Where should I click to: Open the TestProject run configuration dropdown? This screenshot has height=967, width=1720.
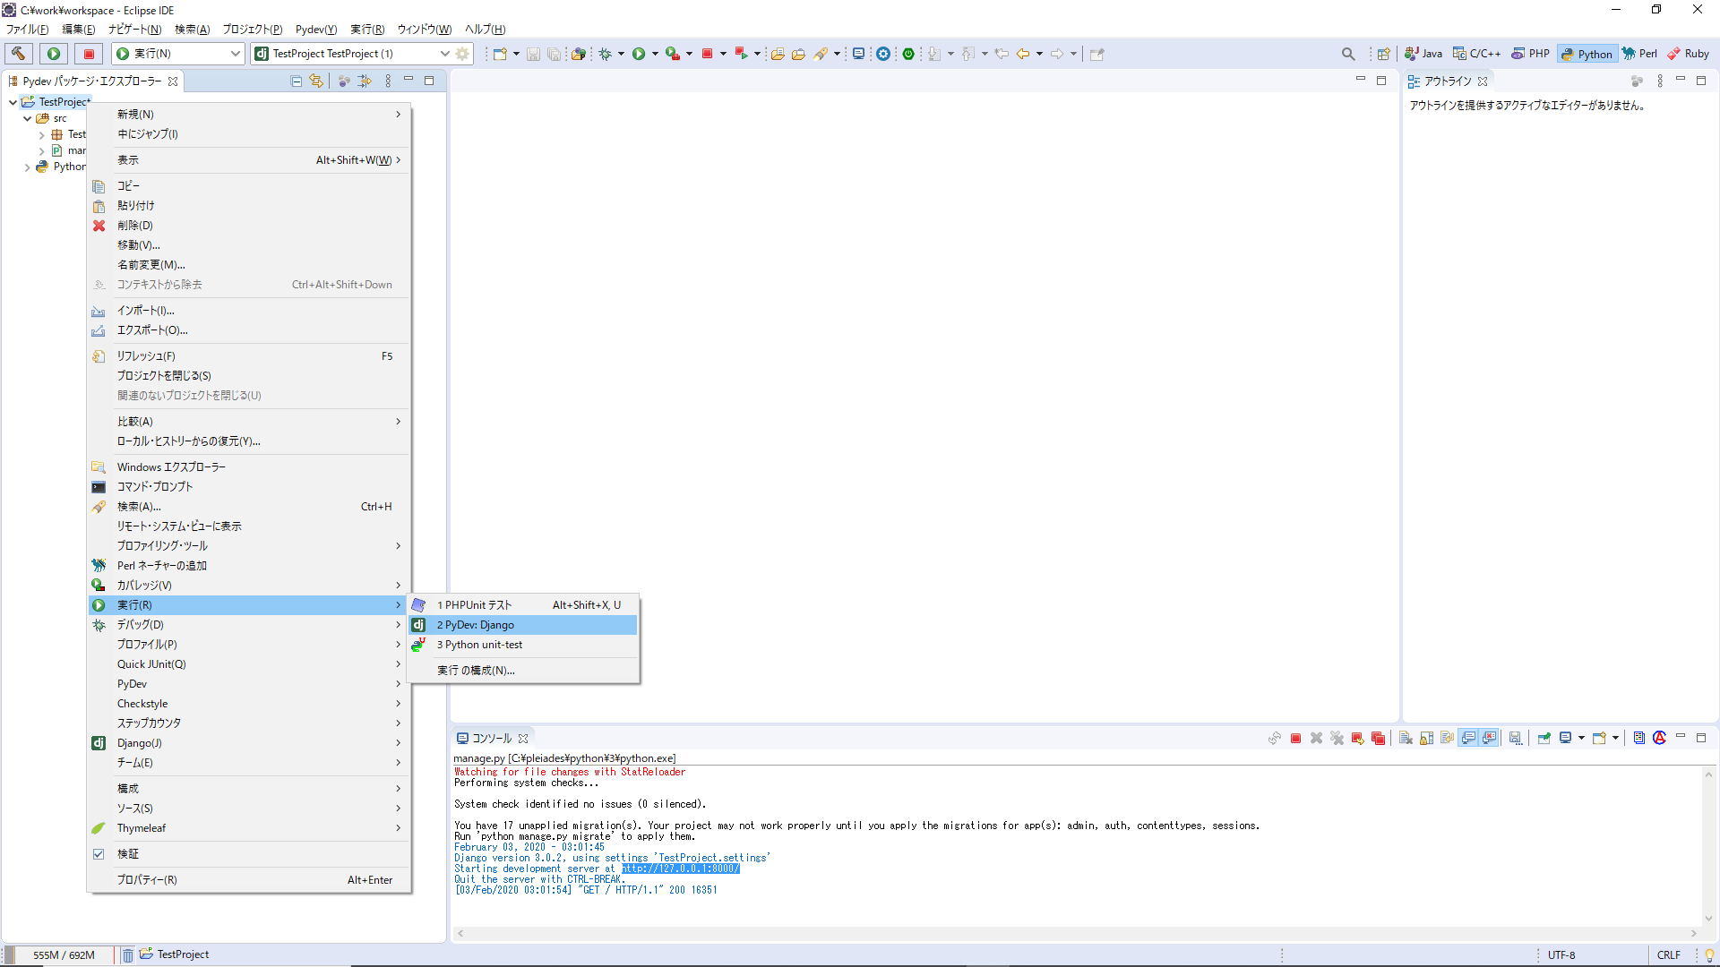[x=445, y=53]
